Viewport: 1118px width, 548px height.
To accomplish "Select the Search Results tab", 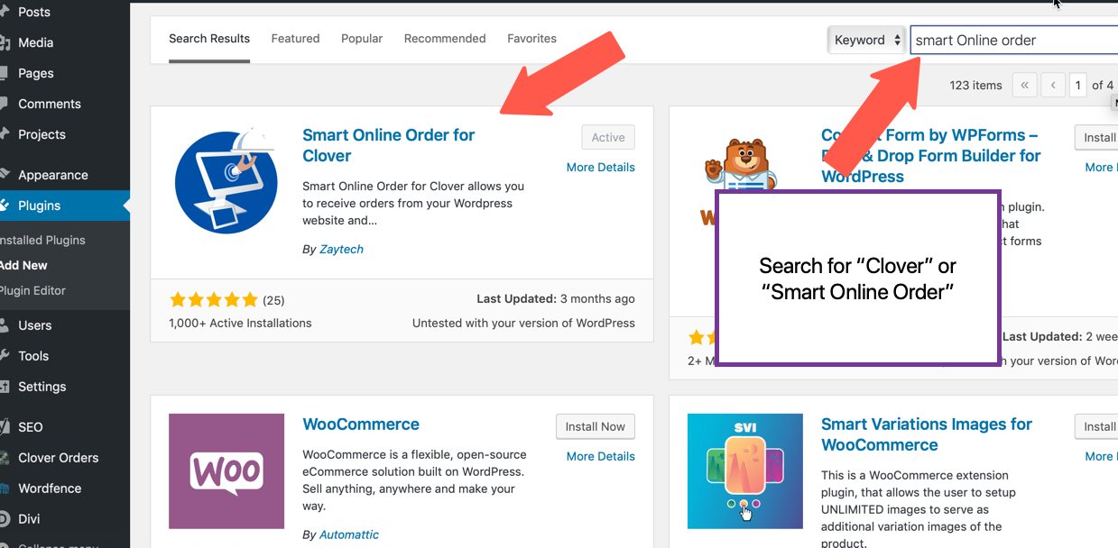I will [x=209, y=39].
